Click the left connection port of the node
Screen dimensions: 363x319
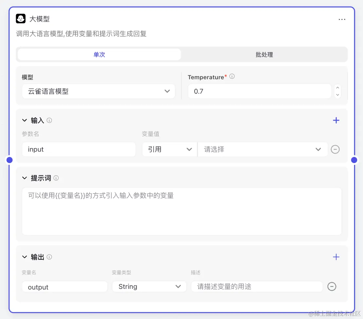(x=10, y=160)
